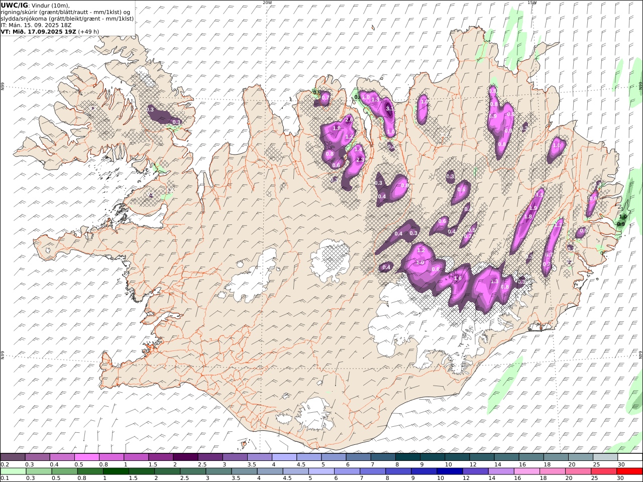Click the '1.4' snowfall value on map
The height and width of the screenshot is (482, 643).
click(358, 149)
